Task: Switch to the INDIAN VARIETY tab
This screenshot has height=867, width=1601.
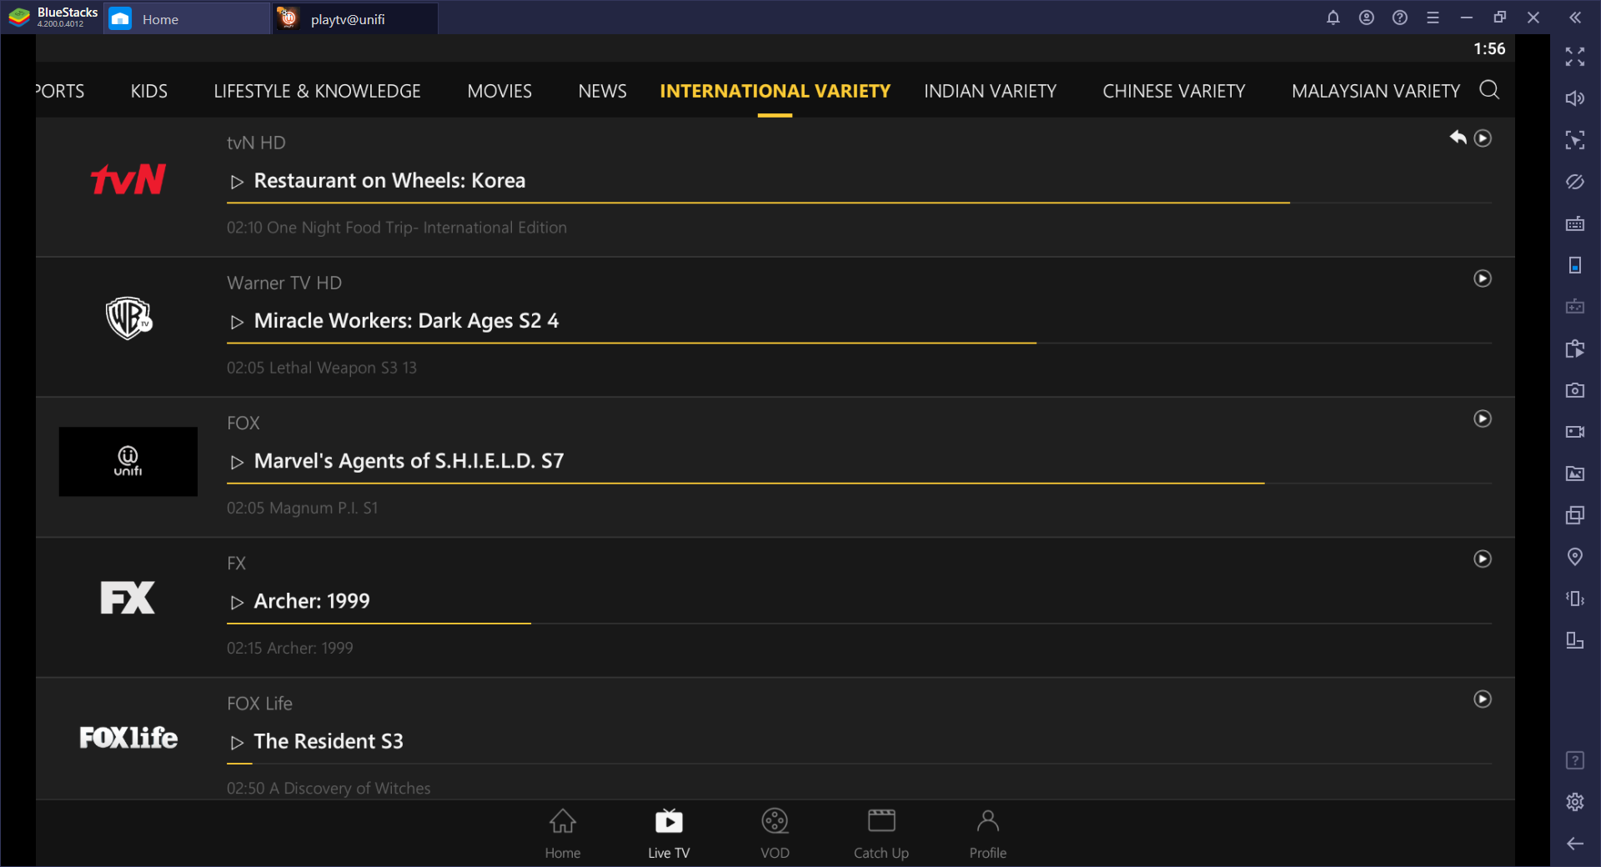Action: click(x=991, y=91)
